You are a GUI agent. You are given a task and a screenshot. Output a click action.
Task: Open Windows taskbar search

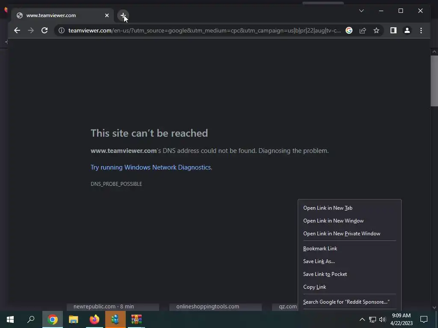31,319
